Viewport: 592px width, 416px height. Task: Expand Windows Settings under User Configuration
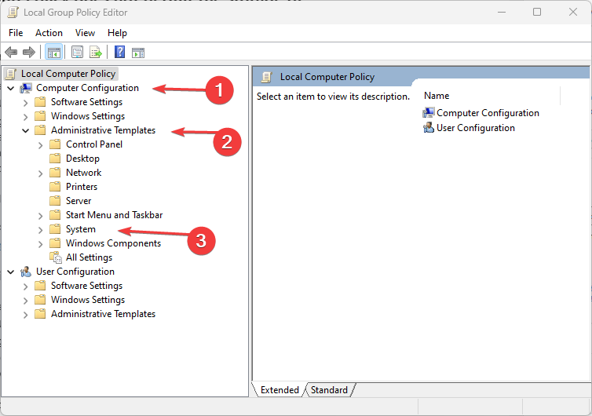coord(25,301)
